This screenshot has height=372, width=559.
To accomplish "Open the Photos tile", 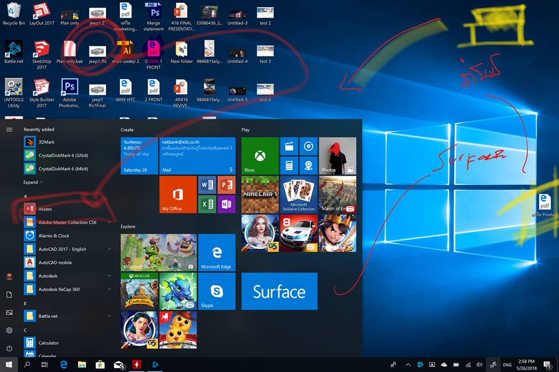I will (x=337, y=156).
